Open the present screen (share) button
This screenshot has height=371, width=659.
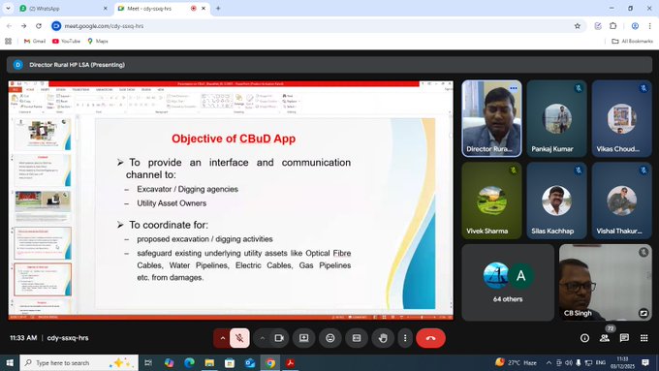coord(304,338)
